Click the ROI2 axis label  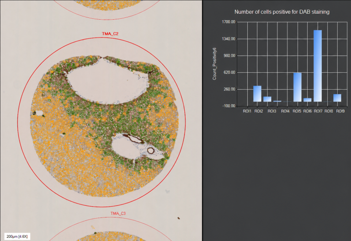click(259, 111)
